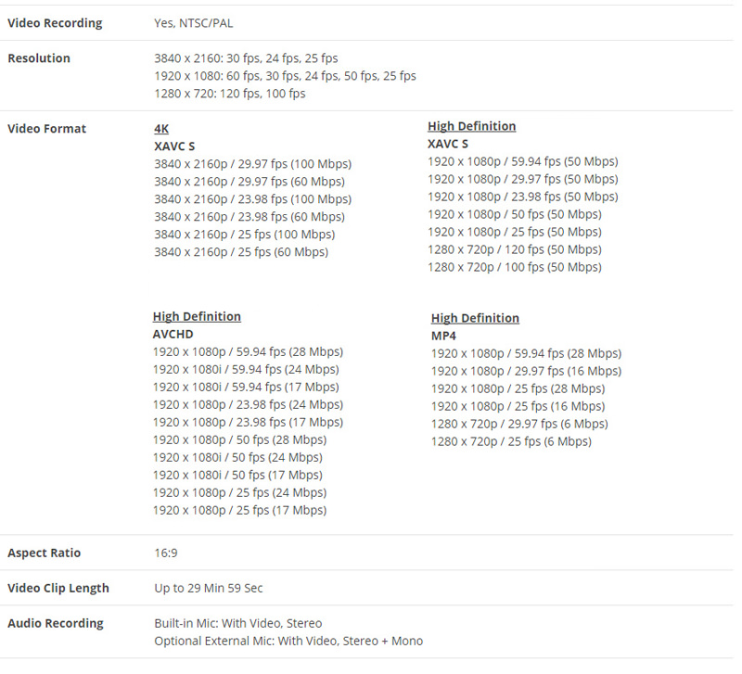Select the Resolution row label
Viewport: 742px width, 674px height.
click(x=39, y=58)
